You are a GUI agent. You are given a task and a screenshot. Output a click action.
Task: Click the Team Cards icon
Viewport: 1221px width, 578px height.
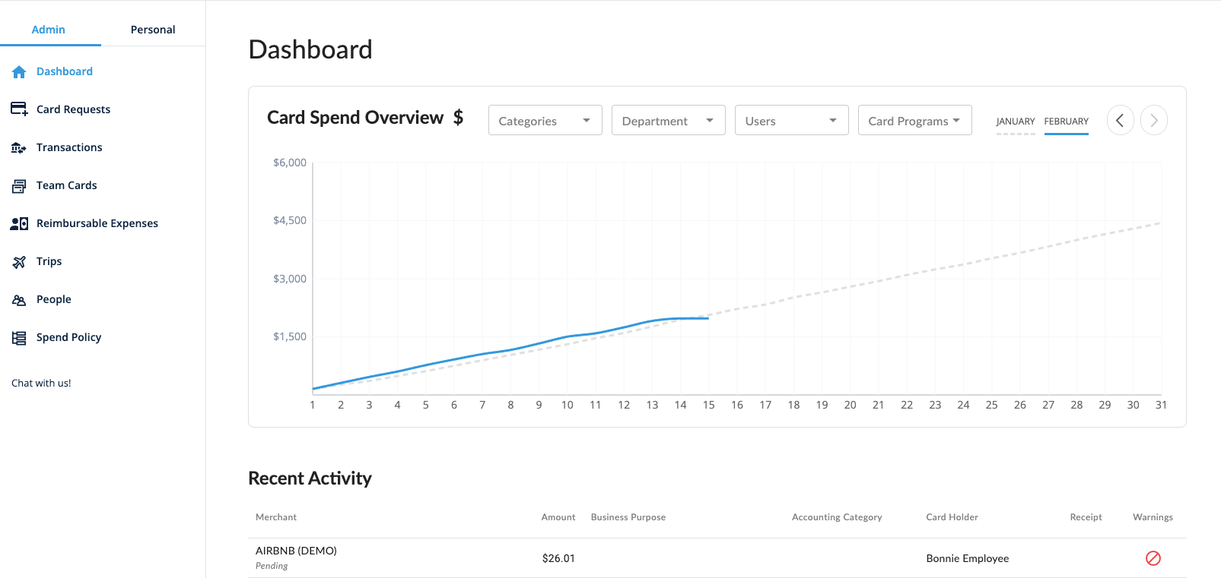click(x=19, y=185)
